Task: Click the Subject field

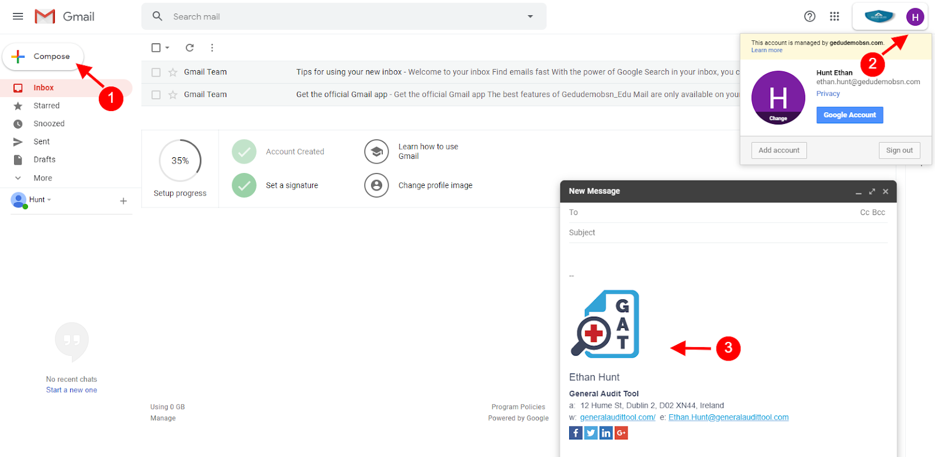Action: (728, 233)
